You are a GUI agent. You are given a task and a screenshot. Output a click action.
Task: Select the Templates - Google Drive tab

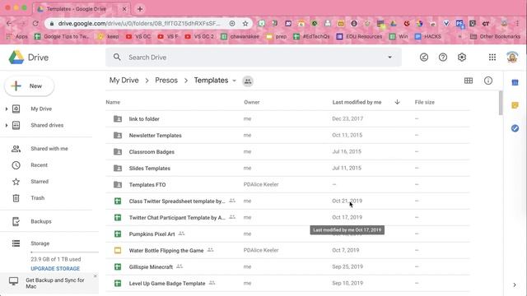pos(82,9)
